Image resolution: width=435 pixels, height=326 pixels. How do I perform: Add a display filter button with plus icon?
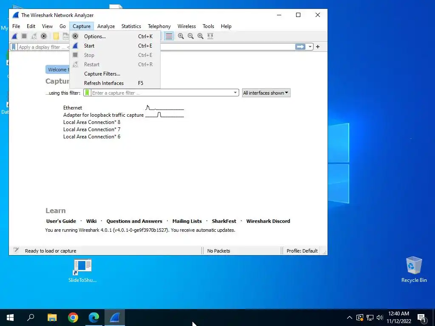pyautogui.click(x=318, y=47)
